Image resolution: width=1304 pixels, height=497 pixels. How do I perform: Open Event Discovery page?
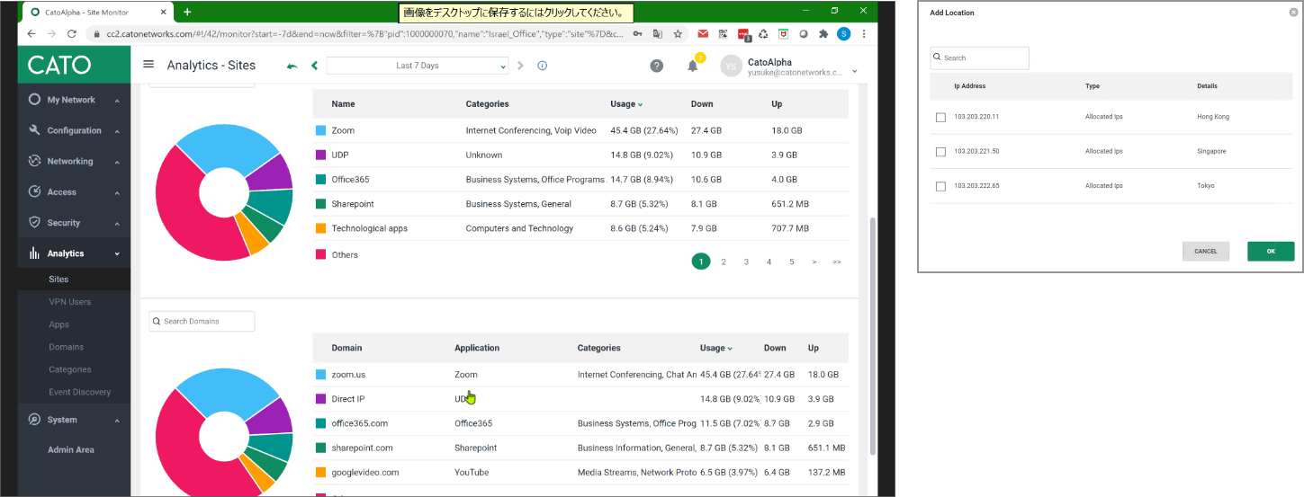[x=79, y=392]
